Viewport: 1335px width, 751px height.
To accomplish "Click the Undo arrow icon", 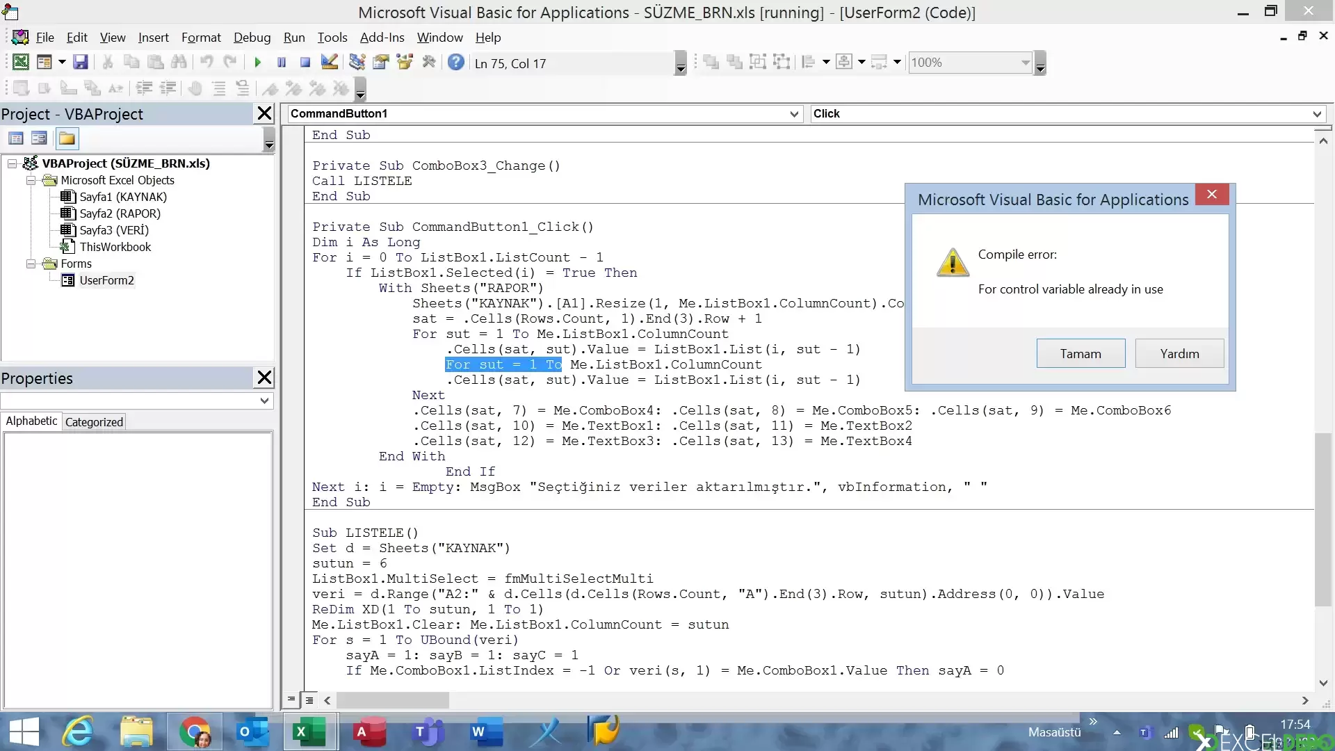I will pos(207,63).
